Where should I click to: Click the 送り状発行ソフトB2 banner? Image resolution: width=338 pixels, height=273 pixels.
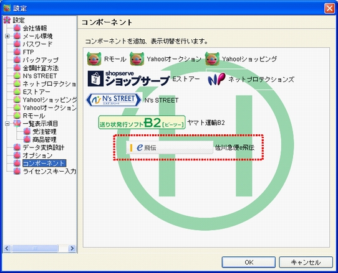point(142,123)
